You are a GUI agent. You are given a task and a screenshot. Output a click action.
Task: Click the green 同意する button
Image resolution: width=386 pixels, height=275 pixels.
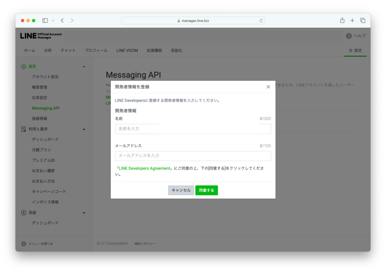[207, 190]
